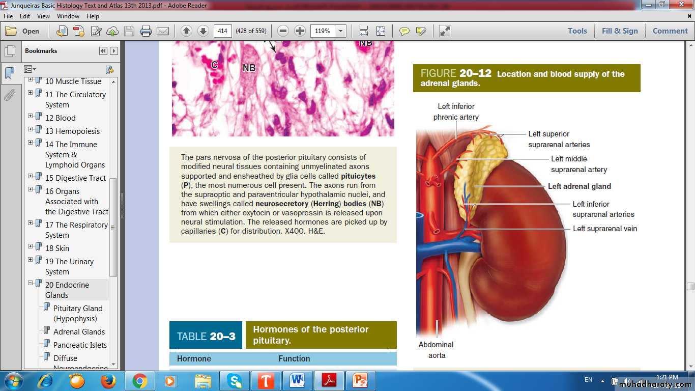
Task: Open the Window menu
Action: coord(68,16)
